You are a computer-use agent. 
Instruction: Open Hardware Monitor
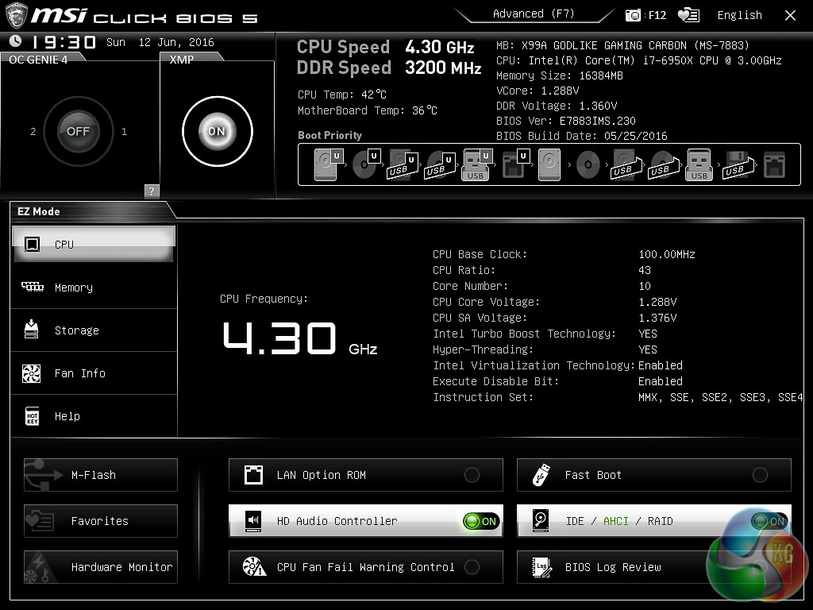[101, 567]
